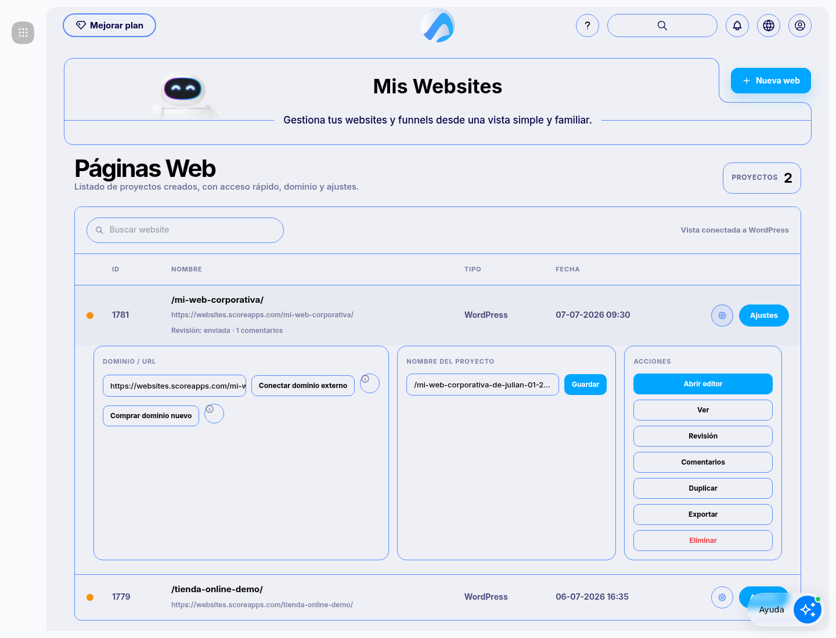Click the top search bar
The width and height of the screenshot is (836, 638).
coord(662,26)
